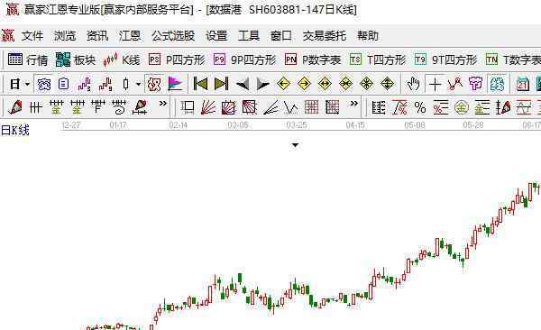Step back with the black left arrow
This screenshot has height=330, width=541.
click(x=243, y=84)
